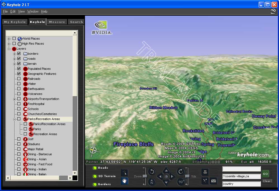Click the Dining - Barbecue icon
279x191 pixels.
(25, 154)
